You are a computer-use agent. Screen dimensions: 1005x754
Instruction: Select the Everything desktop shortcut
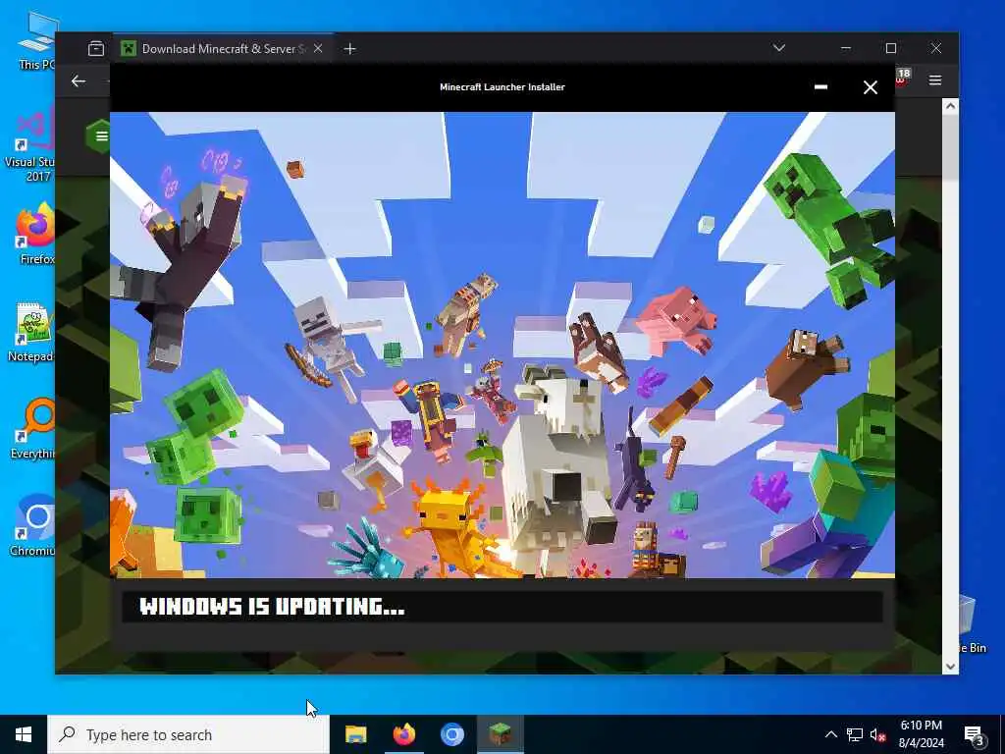click(x=33, y=428)
